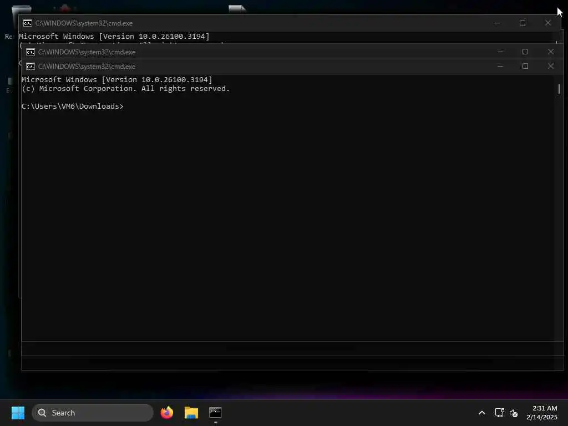Minimize the middle cmd.exe window
Viewport: 568px width, 426px height.
pos(500,52)
